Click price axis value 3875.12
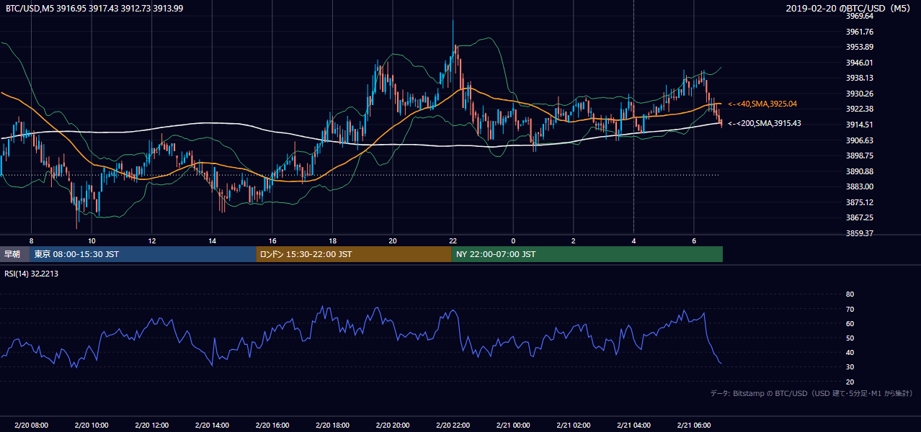Screen dimensions: 921x432 click(859, 202)
